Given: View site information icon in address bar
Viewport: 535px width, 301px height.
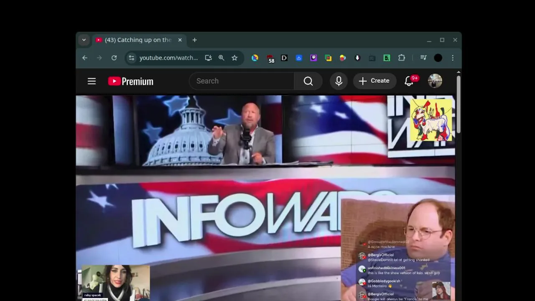Looking at the screenshot, I should point(132,58).
